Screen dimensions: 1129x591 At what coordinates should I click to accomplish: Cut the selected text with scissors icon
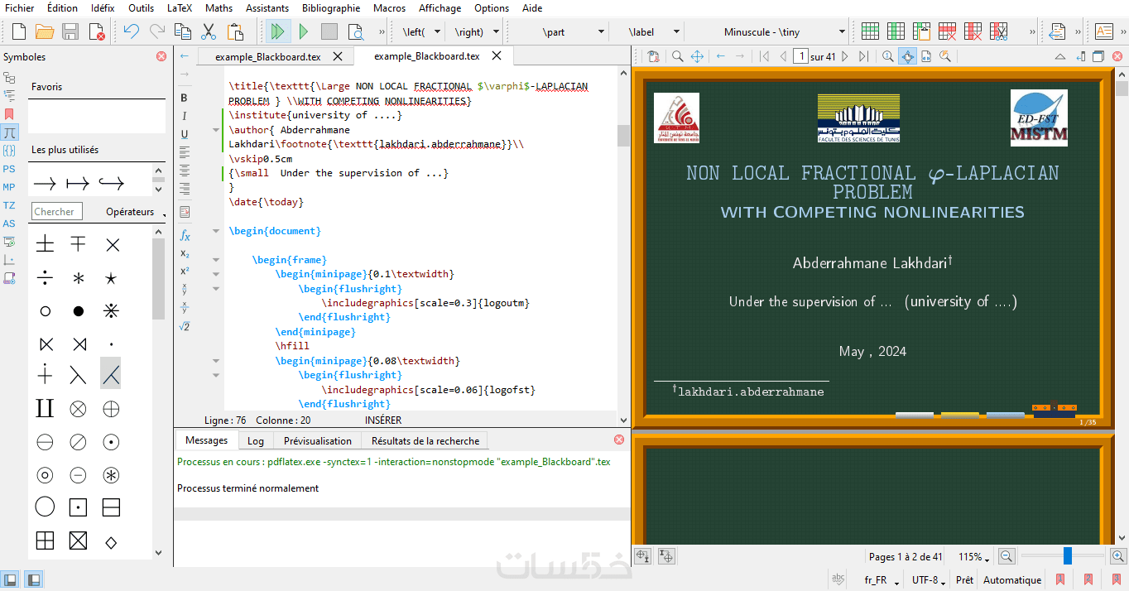209,32
